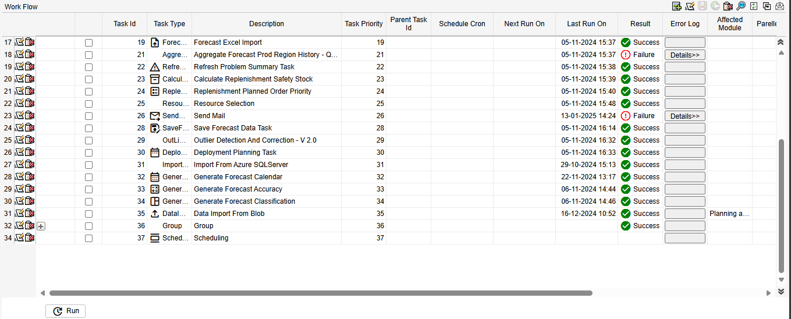Click double up chevron to jump to top
This screenshot has height=319, width=791.
pyautogui.click(x=781, y=42)
